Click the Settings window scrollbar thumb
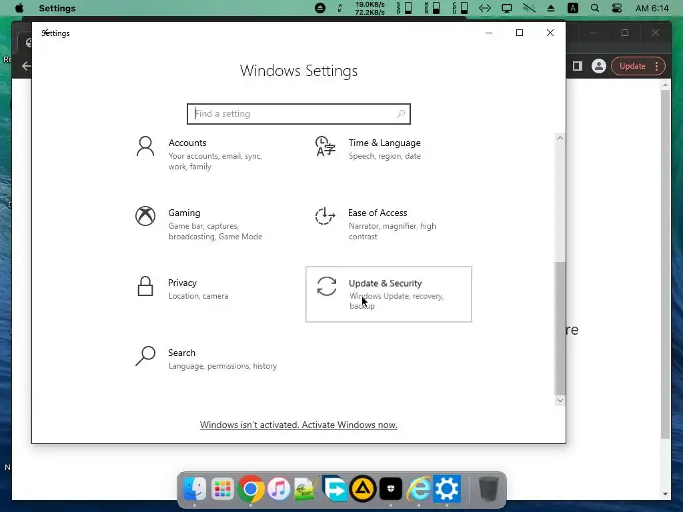This screenshot has width=683, height=512. click(560, 329)
